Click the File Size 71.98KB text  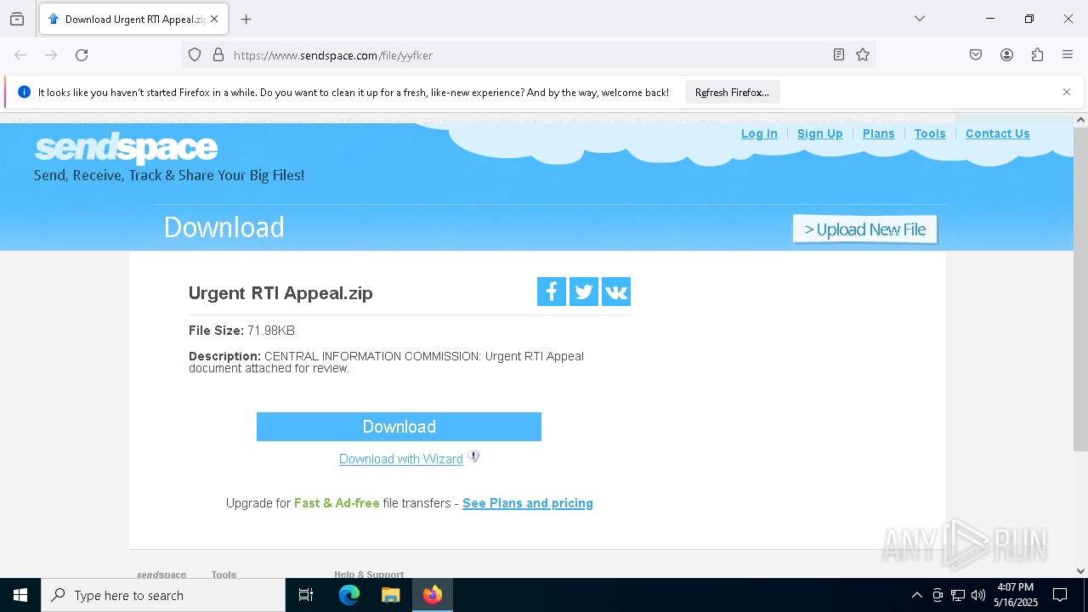(x=241, y=331)
